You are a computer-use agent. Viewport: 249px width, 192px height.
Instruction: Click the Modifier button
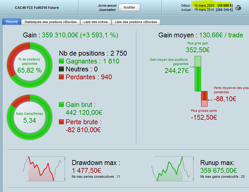click(x=129, y=7)
